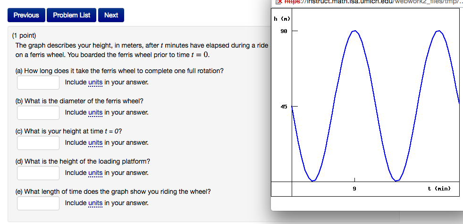Click the Previous button
The image size is (463, 224).
pos(26,15)
